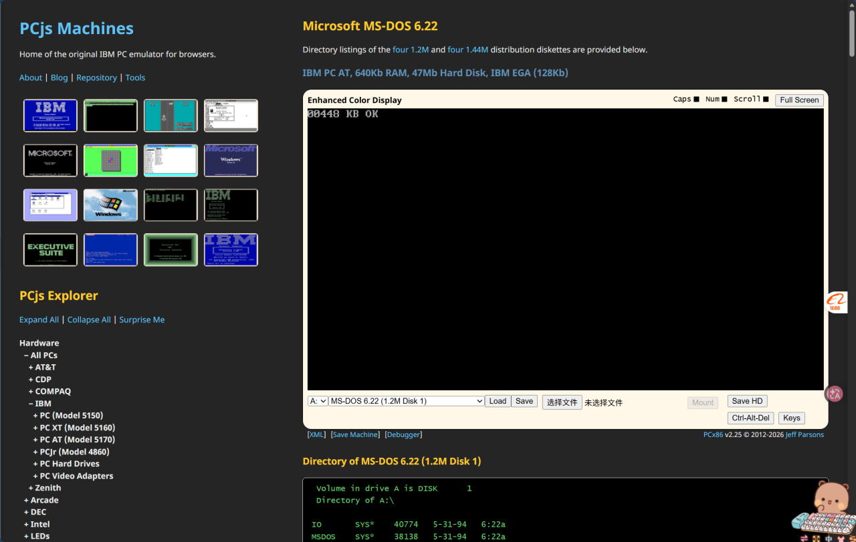The image size is (856, 542).
Task: Click the 选择文件 file chooser button
Action: (x=562, y=402)
